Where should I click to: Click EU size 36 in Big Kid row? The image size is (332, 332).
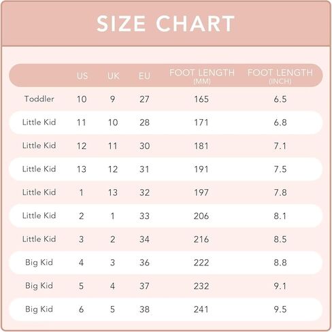point(144,263)
